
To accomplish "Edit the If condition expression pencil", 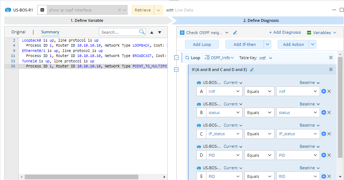I will coord(252,70).
